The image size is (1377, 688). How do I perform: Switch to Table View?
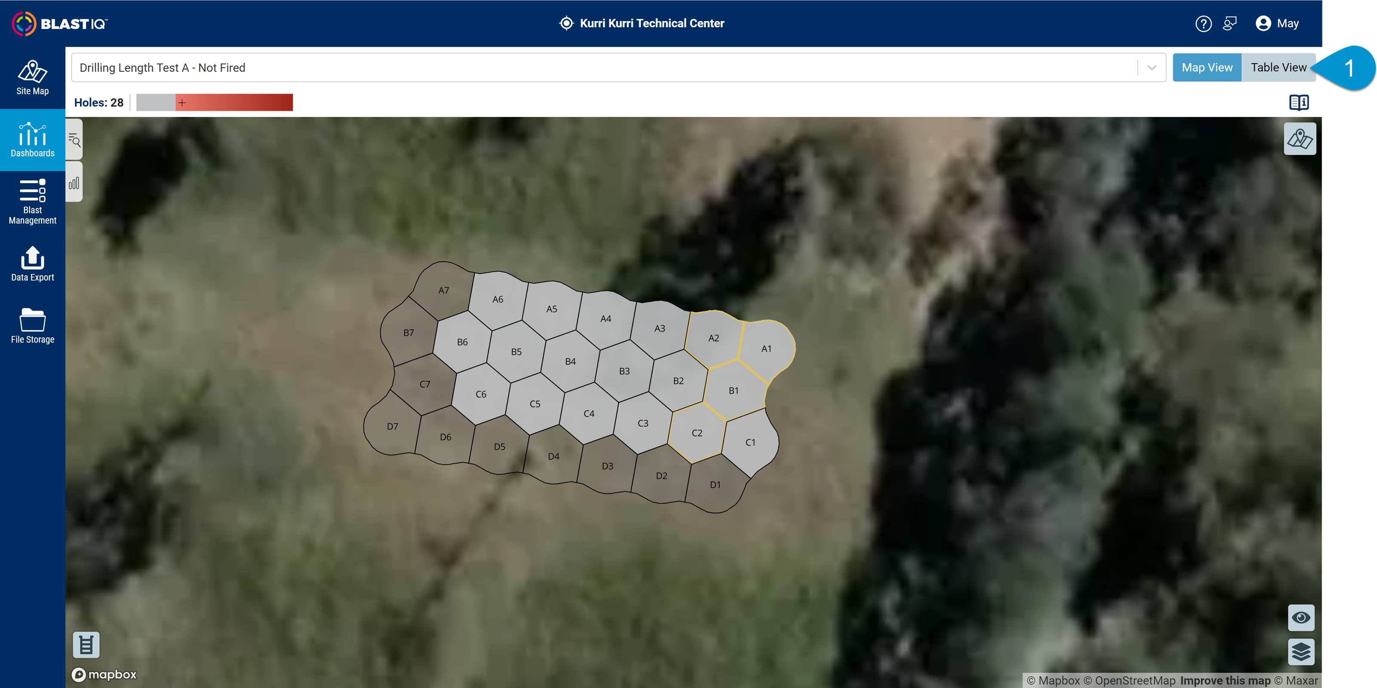(x=1278, y=67)
